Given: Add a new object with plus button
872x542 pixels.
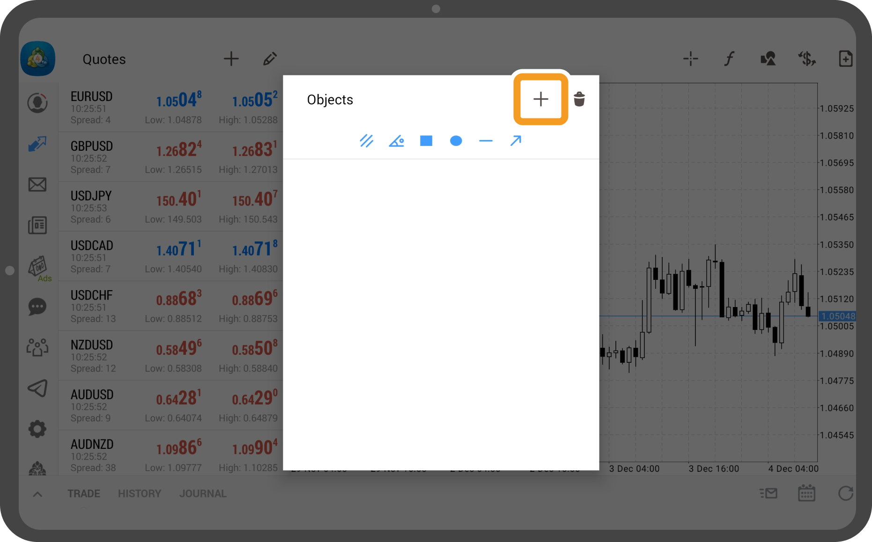Looking at the screenshot, I should [540, 99].
